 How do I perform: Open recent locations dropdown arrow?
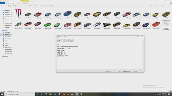click(x=6, y=6)
